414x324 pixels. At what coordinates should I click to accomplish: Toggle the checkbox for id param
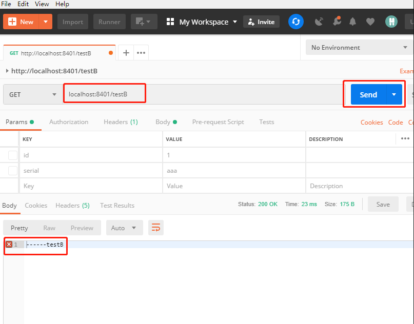[x=13, y=155]
